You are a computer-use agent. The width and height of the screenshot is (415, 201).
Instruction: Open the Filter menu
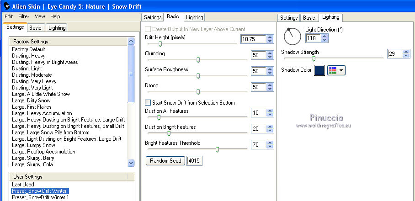(x=24, y=16)
